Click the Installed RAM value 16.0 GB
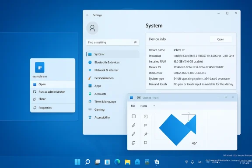 188,61
